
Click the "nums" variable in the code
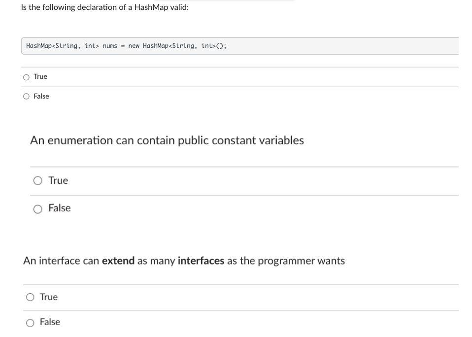[110, 46]
